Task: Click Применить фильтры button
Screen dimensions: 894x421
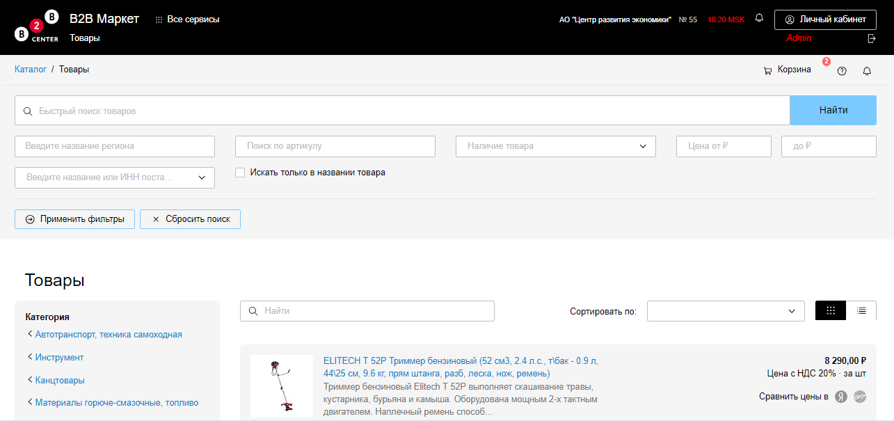Action: coord(74,219)
